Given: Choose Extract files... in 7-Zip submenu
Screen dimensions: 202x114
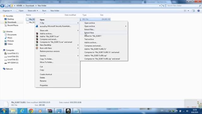Looking at the screenshot, I should tap(104, 29).
